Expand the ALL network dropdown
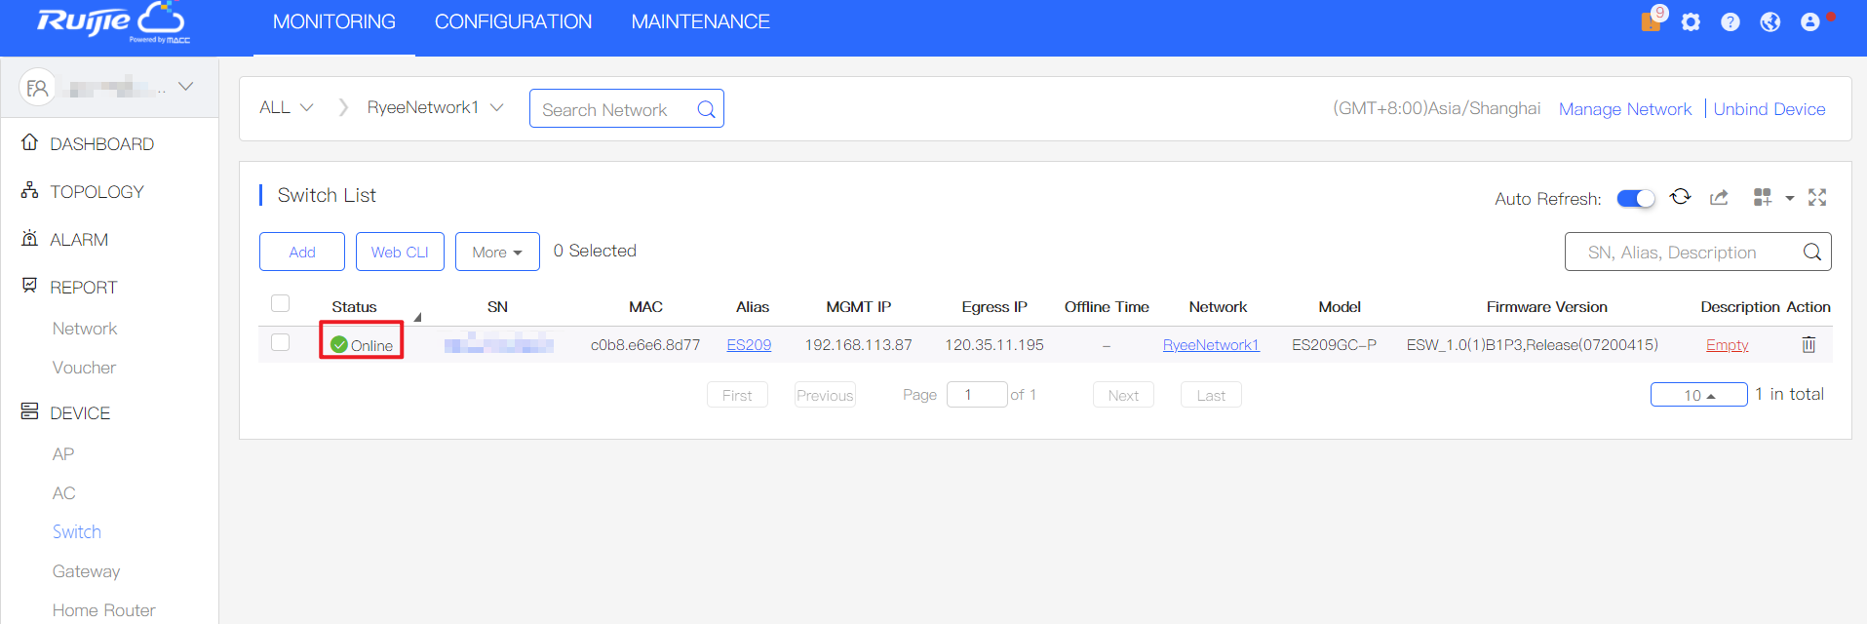 tap(286, 107)
